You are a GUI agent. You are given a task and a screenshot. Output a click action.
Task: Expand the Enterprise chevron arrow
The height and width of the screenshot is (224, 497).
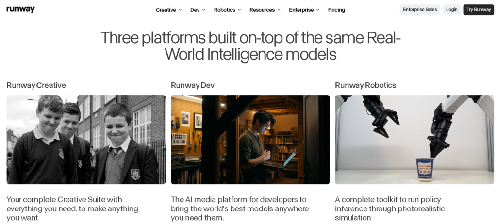pos(318,10)
